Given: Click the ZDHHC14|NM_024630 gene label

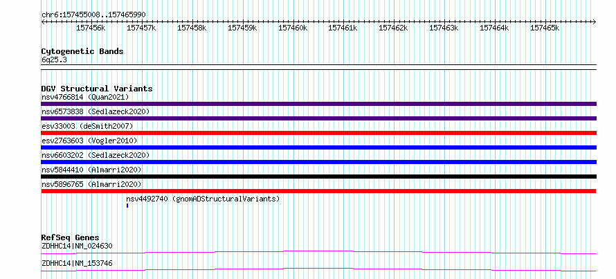Looking at the screenshot, I should tap(77, 246).
